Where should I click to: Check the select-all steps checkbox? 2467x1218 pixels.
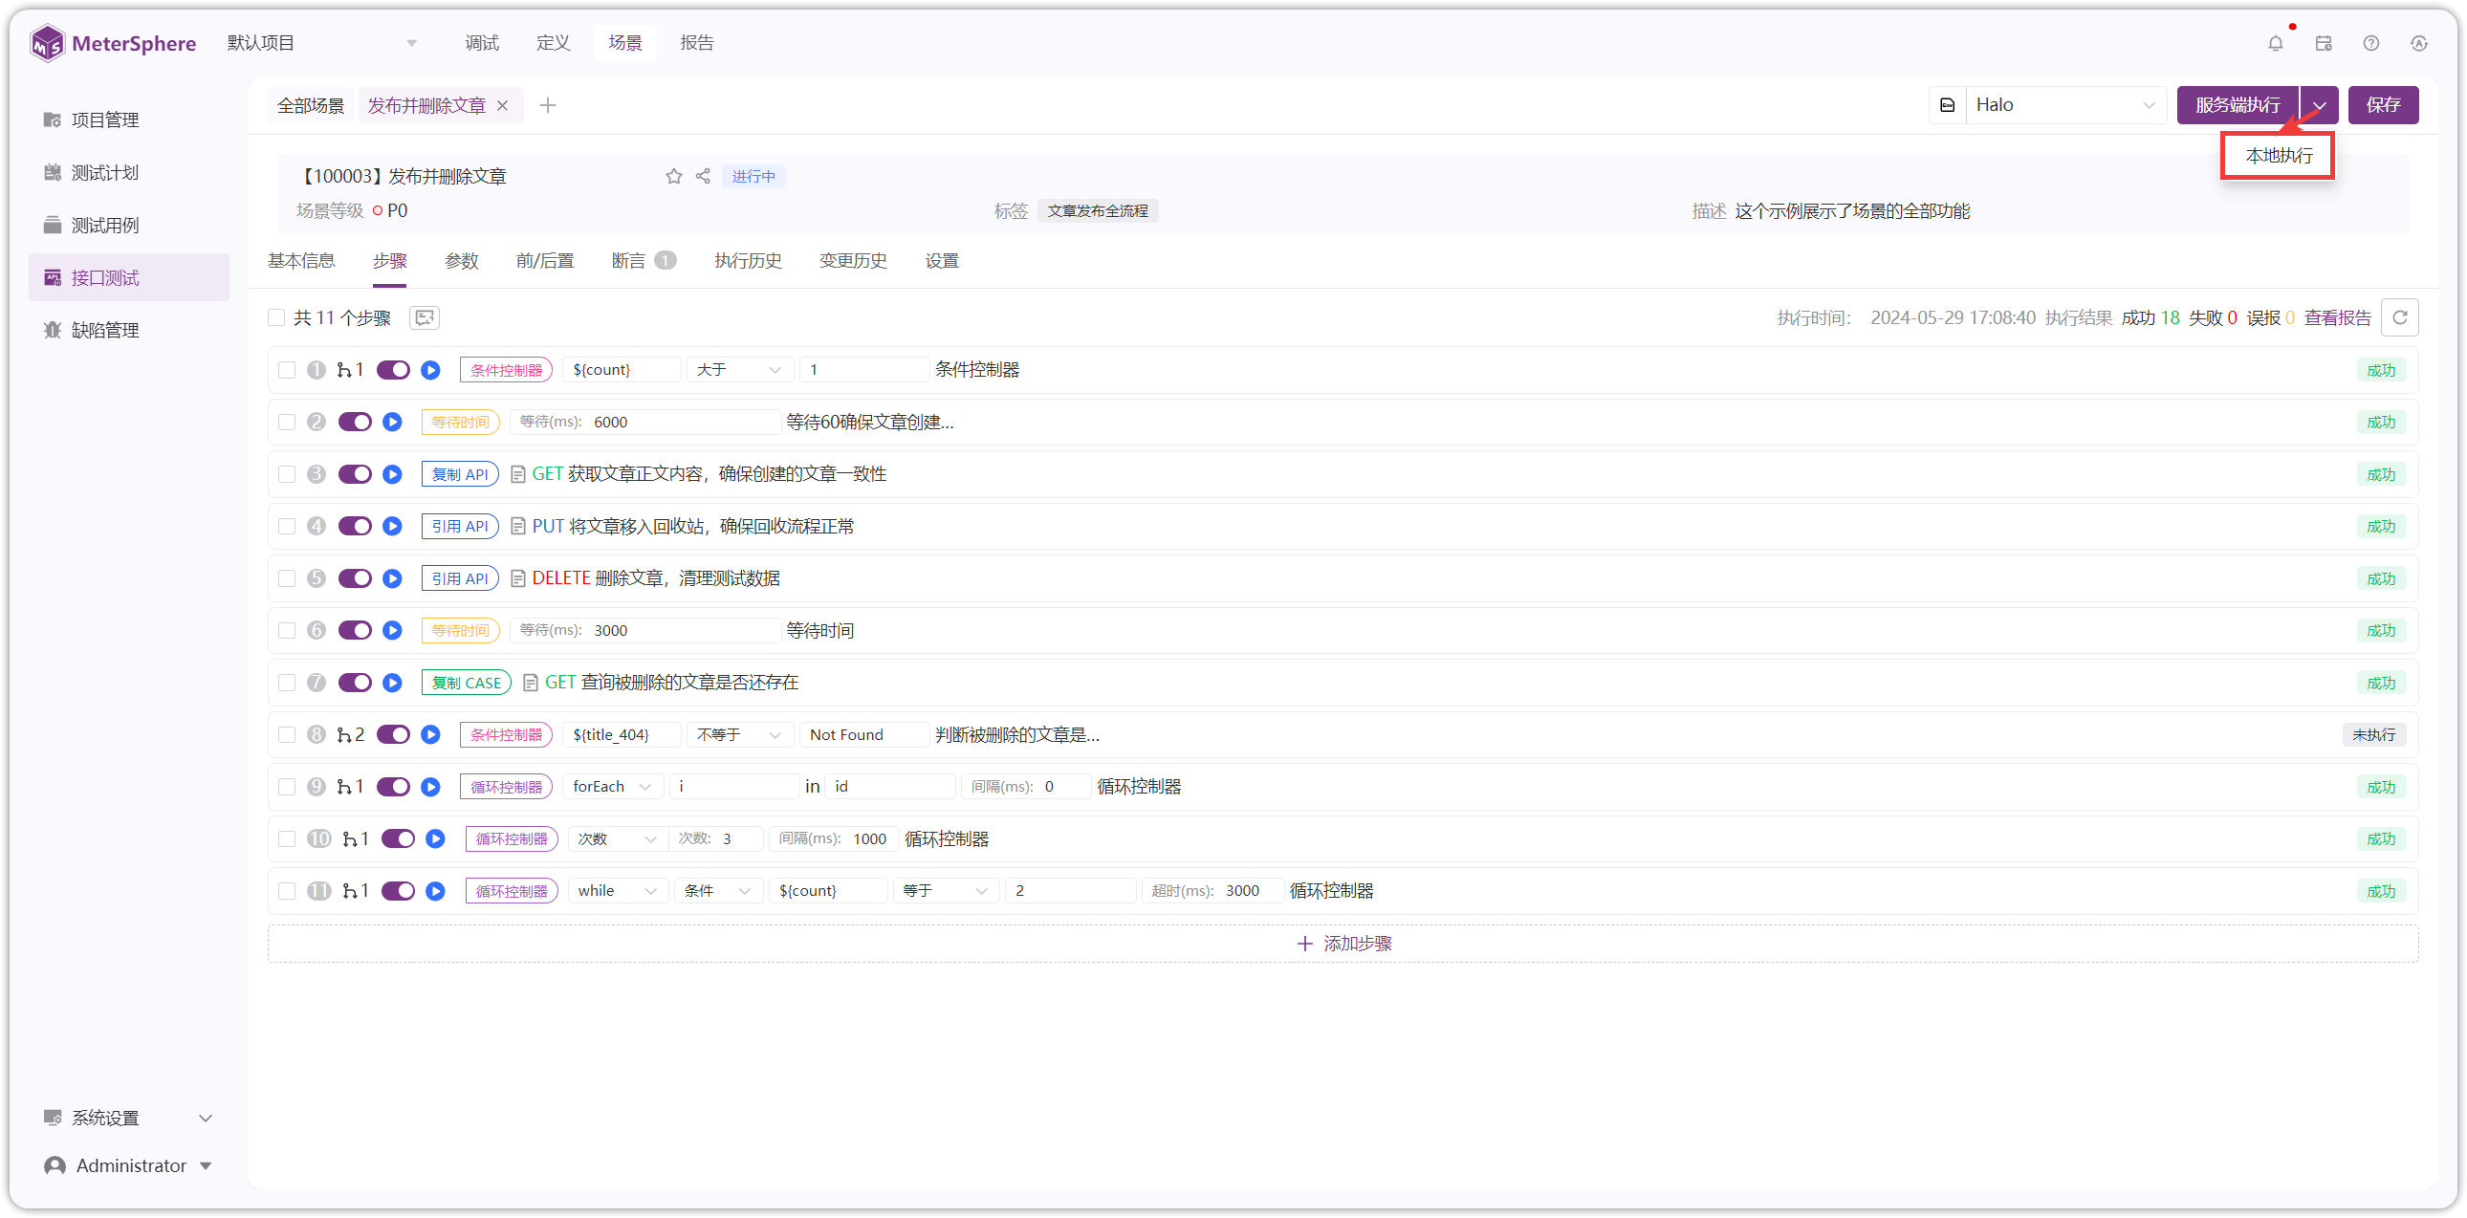(x=276, y=318)
